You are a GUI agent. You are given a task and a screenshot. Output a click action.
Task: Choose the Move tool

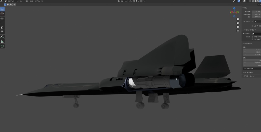click(x=2, y=19)
